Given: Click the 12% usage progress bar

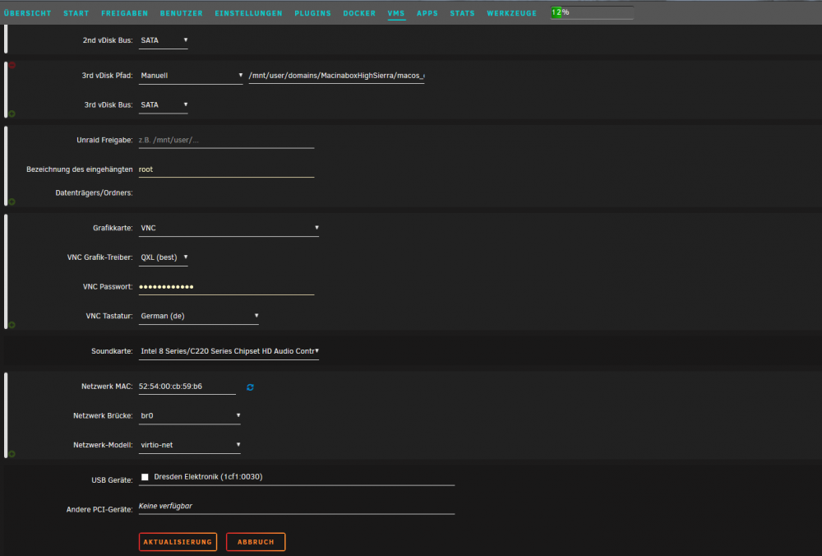Looking at the screenshot, I should pyautogui.click(x=592, y=12).
